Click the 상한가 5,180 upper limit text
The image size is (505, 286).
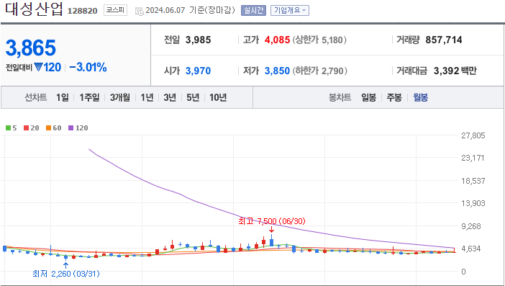[x=319, y=40]
